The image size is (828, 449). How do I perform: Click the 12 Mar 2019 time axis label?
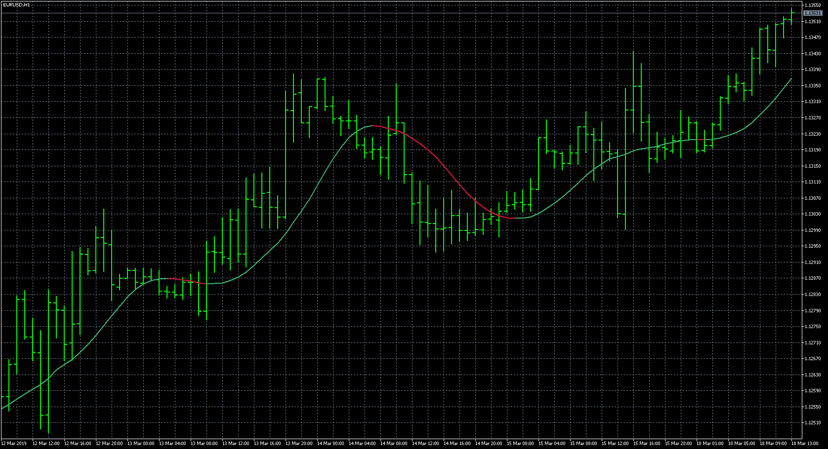pyautogui.click(x=13, y=444)
